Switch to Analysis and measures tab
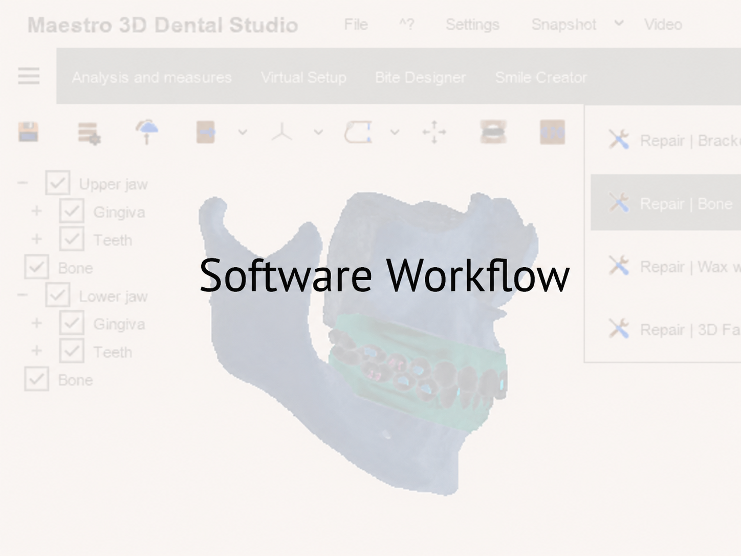Screen dimensions: 741x556 (x=152, y=77)
